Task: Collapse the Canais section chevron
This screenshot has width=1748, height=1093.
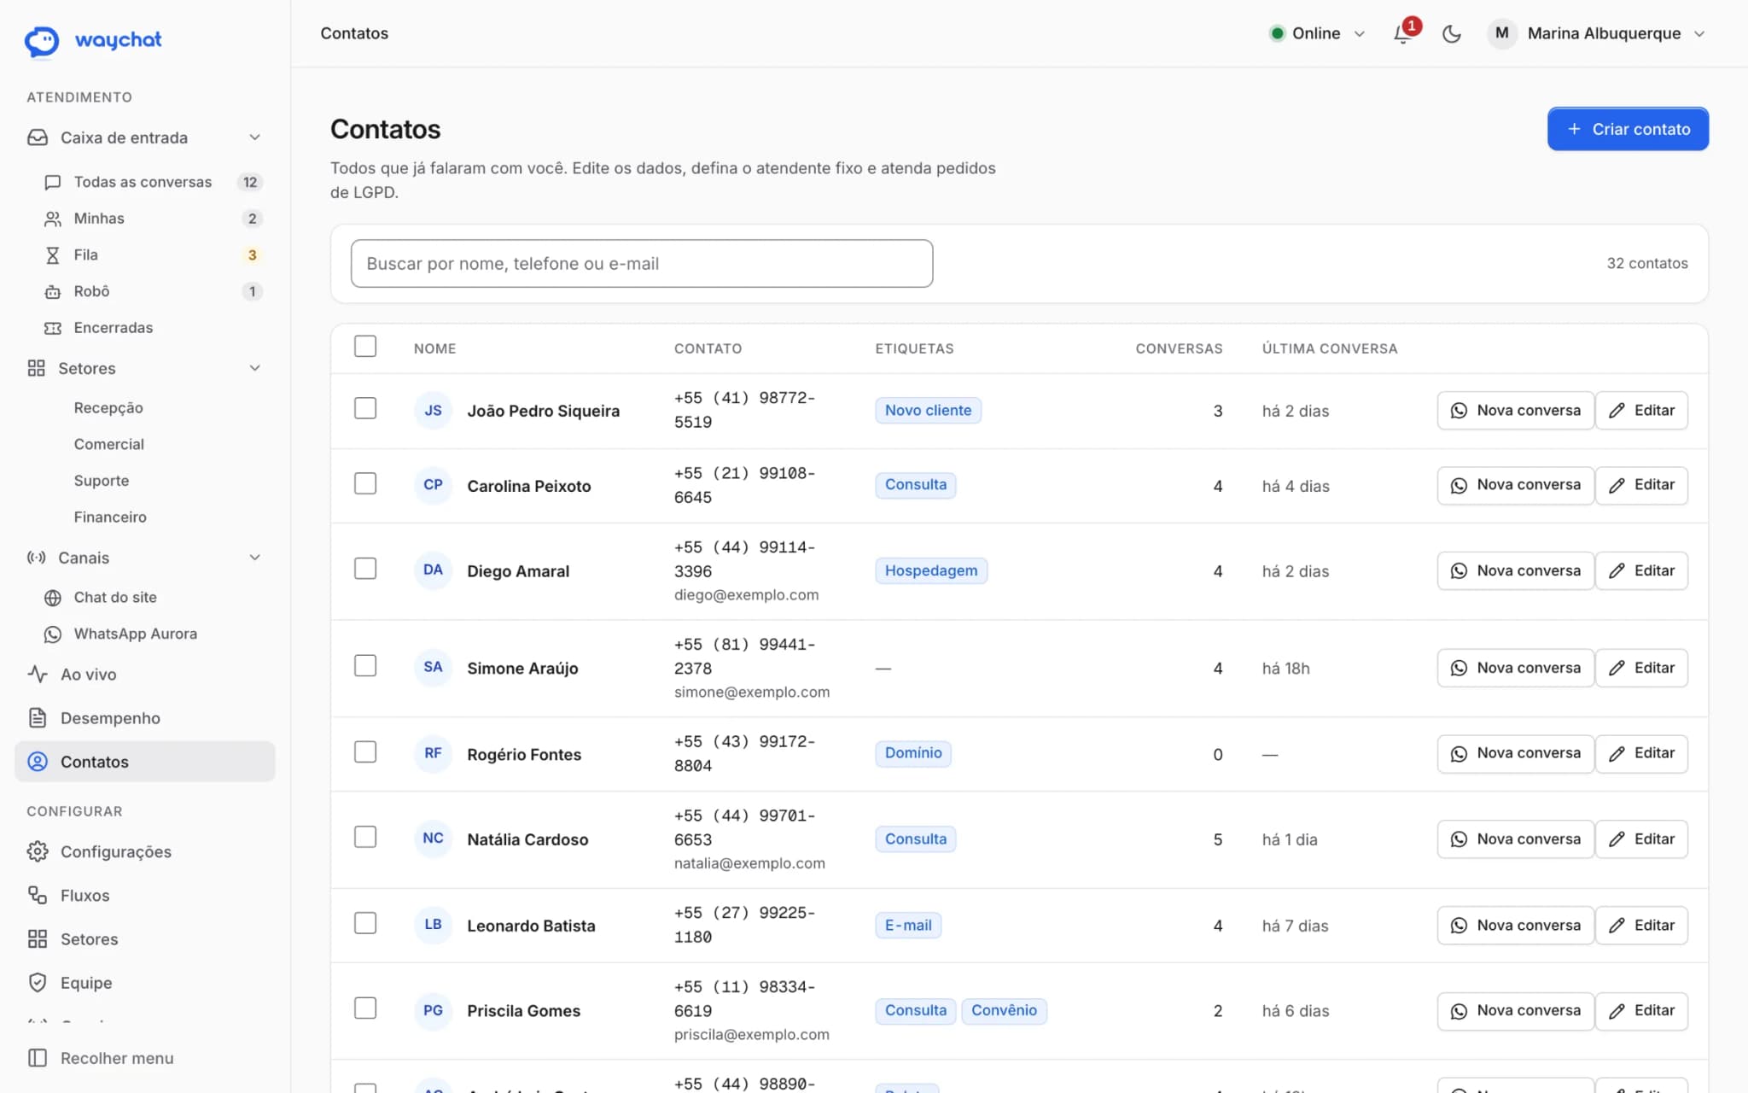Action: (x=254, y=558)
